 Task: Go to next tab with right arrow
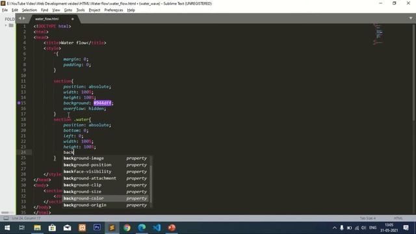pos(24,18)
